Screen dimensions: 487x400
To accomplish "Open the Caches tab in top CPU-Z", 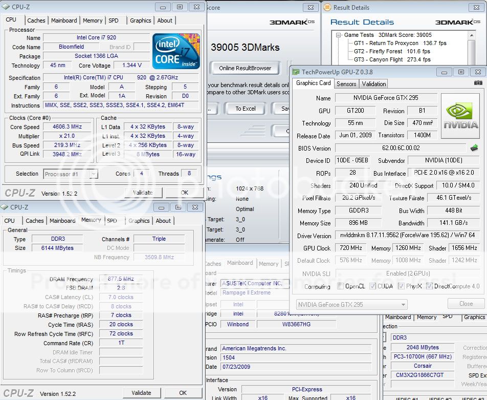I will [36, 20].
